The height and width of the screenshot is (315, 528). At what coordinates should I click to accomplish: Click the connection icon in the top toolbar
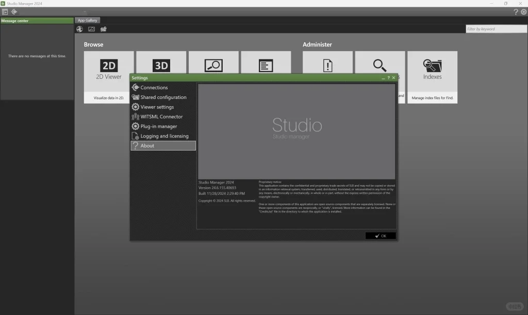[x=14, y=12]
